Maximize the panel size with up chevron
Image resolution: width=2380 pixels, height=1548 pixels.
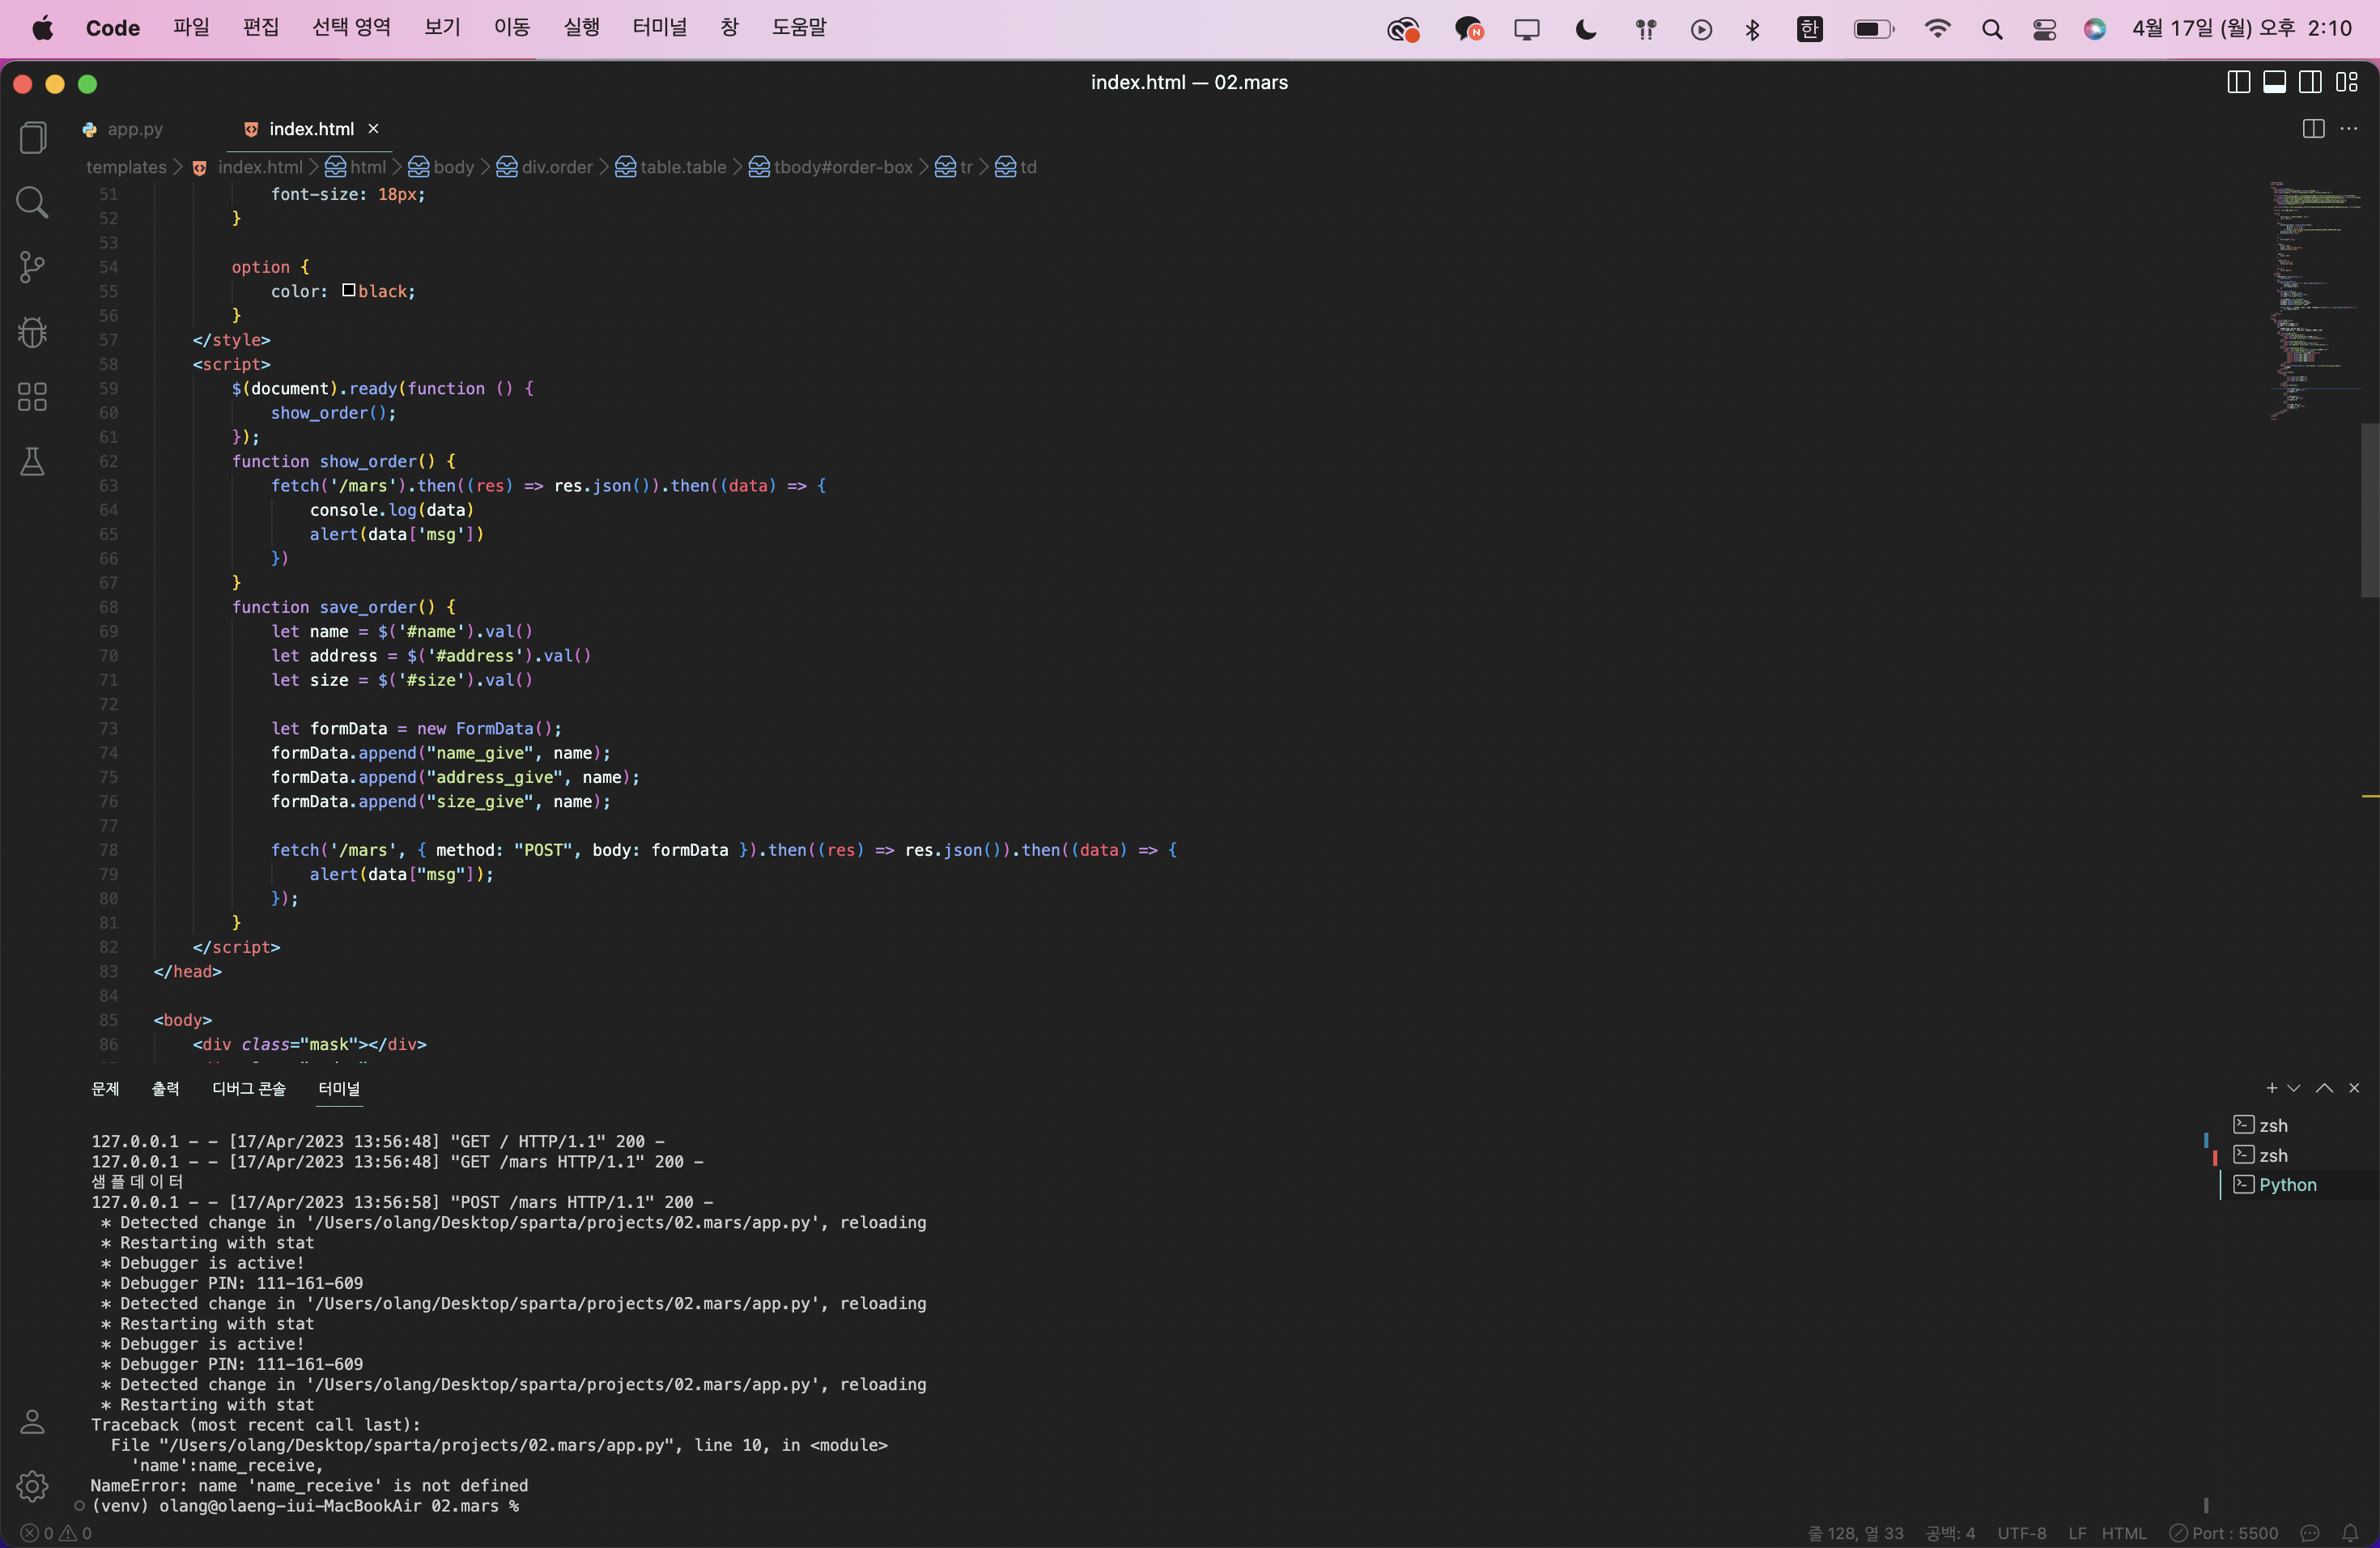(x=2325, y=1088)
